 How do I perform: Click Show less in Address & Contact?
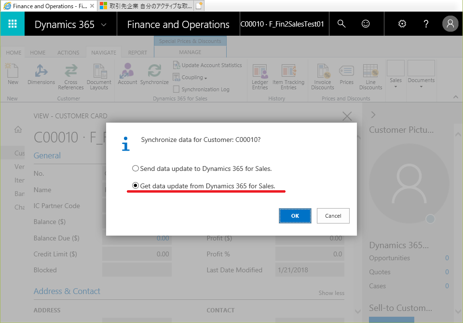click(331, 293)
